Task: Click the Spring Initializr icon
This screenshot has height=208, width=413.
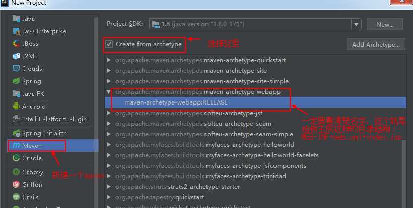Action: 16,133
